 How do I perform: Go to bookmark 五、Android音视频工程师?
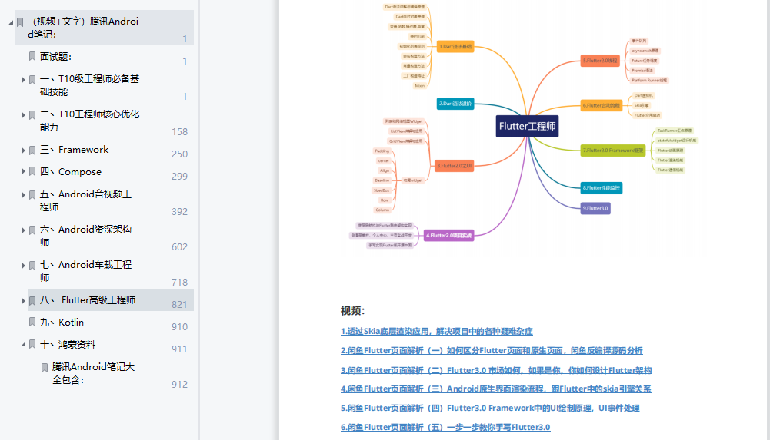tap(85, 200)
